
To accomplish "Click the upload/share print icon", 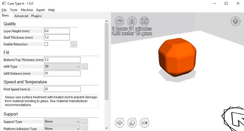I will [x=144, y=21].
